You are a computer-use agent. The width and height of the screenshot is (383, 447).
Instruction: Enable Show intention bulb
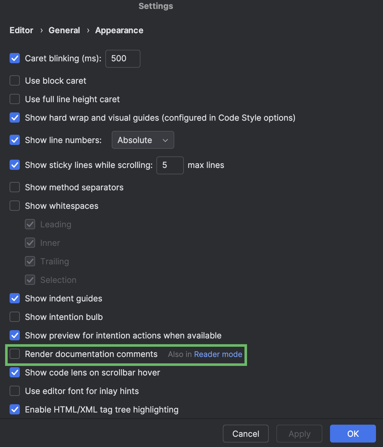(x=15, y=317)
